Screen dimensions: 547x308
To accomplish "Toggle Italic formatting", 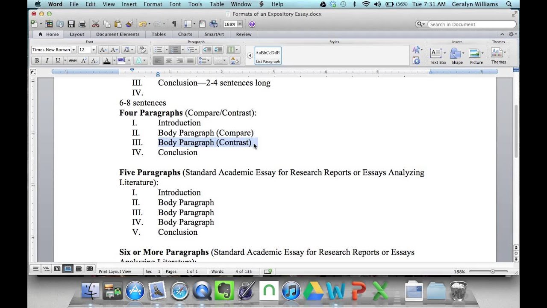I will 47,61.
